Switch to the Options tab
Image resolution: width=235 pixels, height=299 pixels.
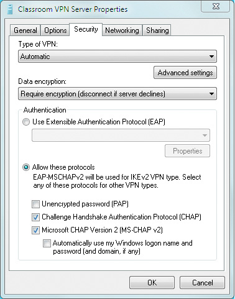(55, 30)
